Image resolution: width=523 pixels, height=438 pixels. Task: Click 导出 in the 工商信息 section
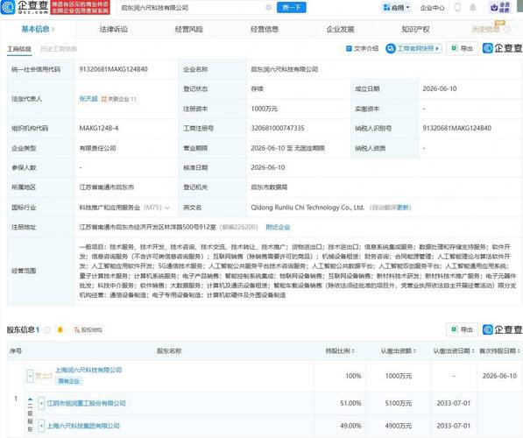point(462,49)
